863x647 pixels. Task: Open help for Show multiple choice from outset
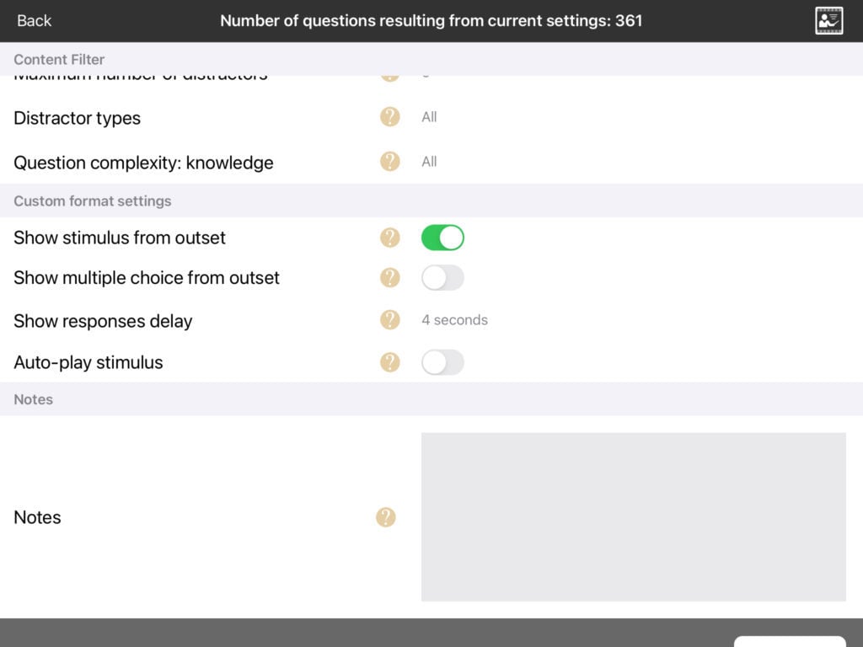(x=389, y=277)
